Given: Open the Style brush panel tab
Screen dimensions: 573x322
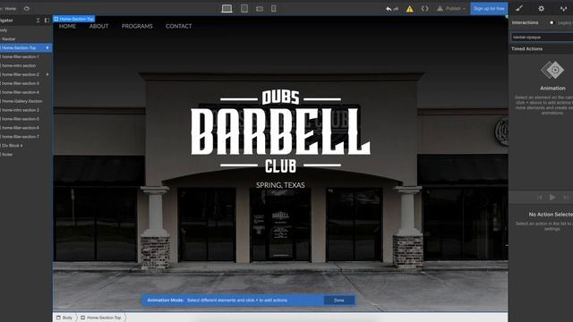Looking at the screenshot, I should pos(519,8).
